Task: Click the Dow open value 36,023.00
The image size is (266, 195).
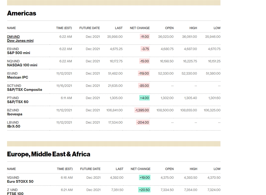Action: point(166,37)
